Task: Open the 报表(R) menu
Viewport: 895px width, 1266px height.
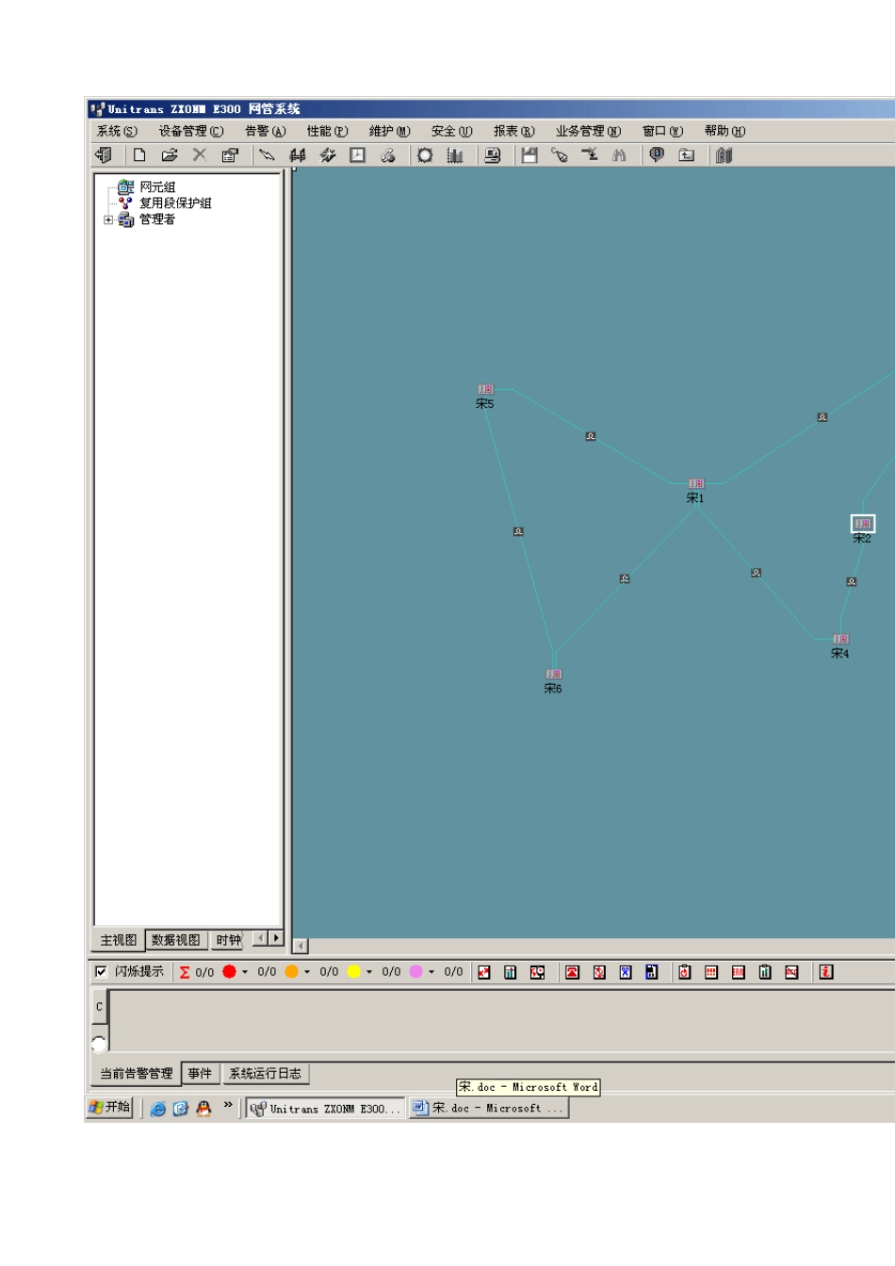Action: (x=513, y=131)
